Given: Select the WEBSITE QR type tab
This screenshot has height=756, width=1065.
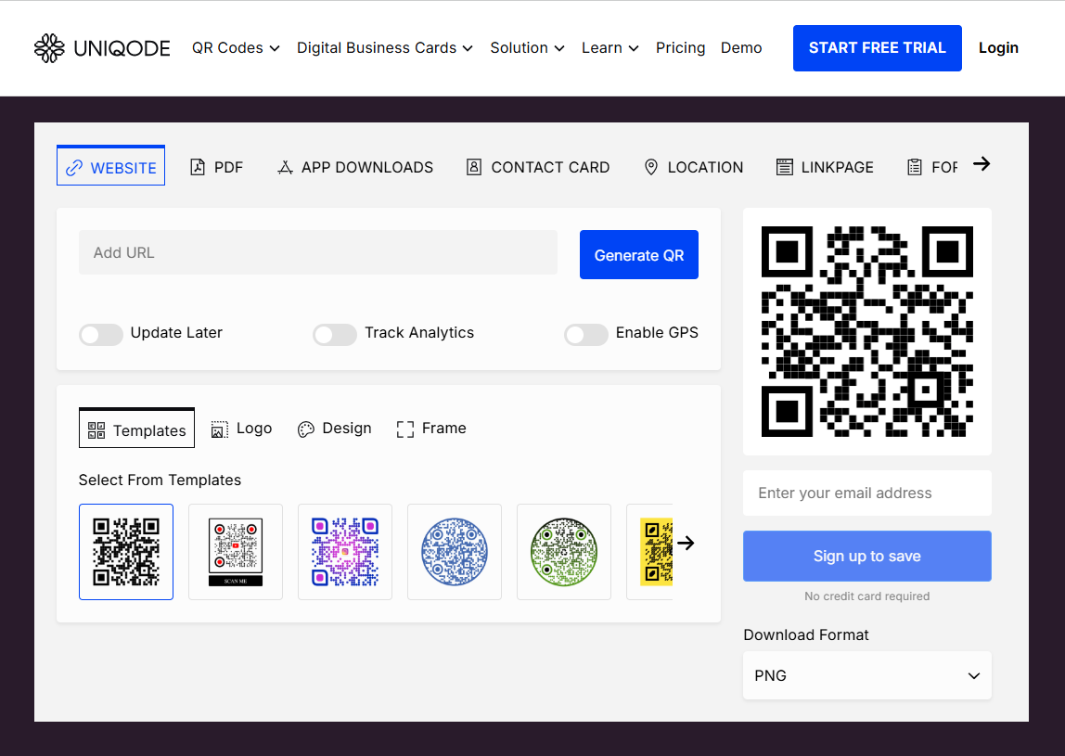Looking at the screenshot, I should click(x=110, y=166).
